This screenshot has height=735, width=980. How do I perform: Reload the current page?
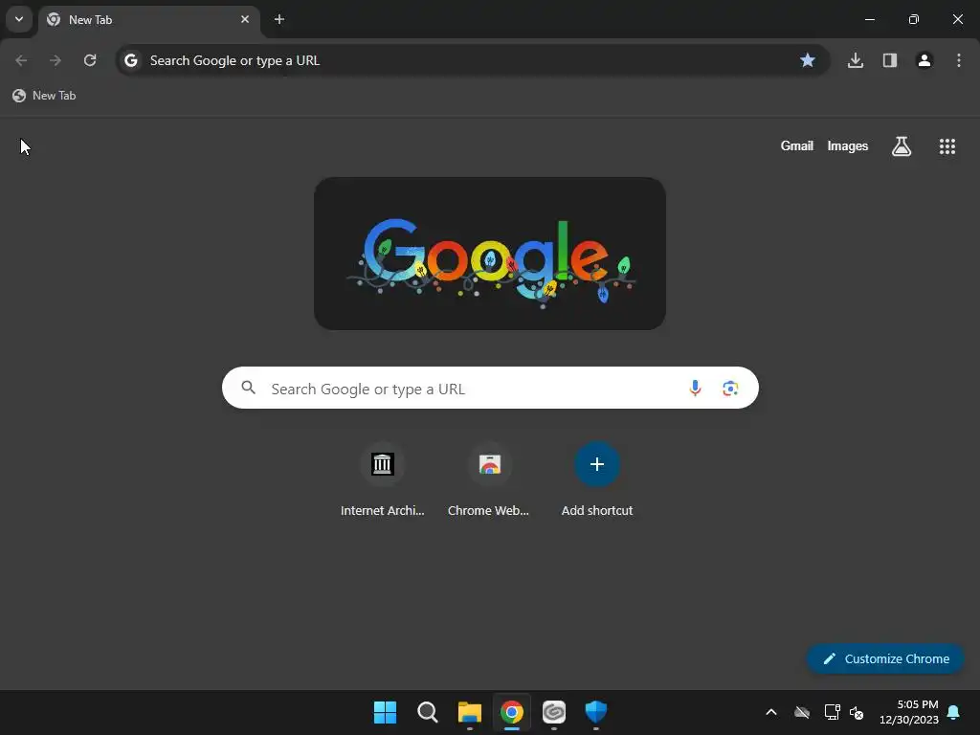coord(90,60)
